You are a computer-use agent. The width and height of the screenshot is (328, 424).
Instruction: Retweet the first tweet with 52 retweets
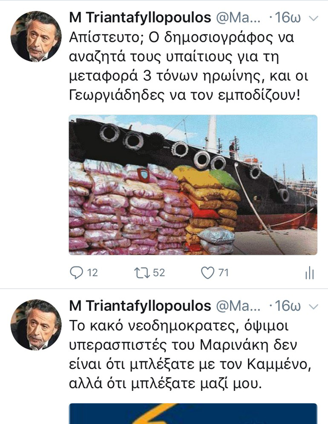(142, 273)
